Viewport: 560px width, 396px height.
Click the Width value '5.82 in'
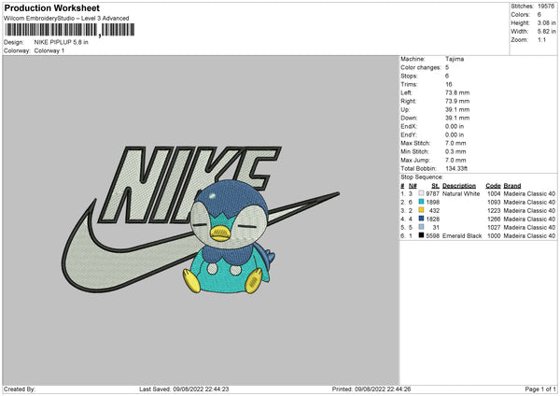click(x=546, y=32)
